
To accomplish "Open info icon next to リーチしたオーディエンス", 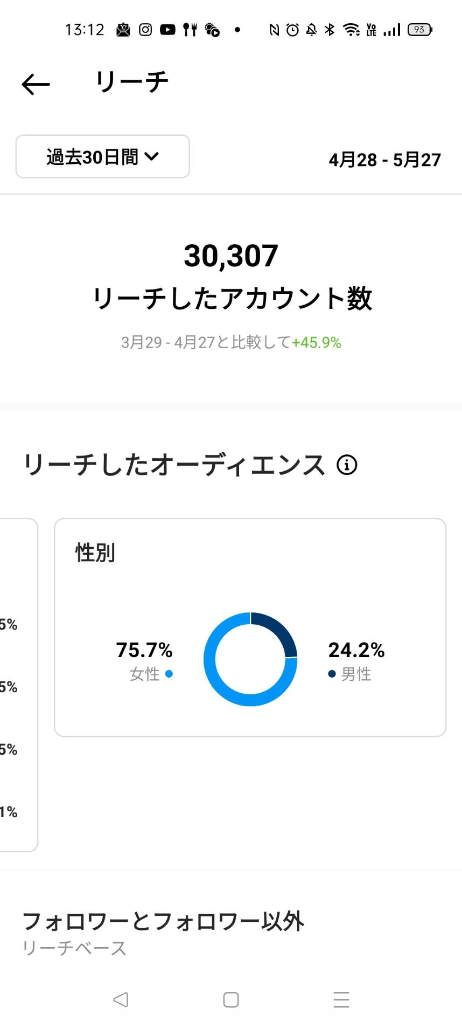I will coord(347,465).
